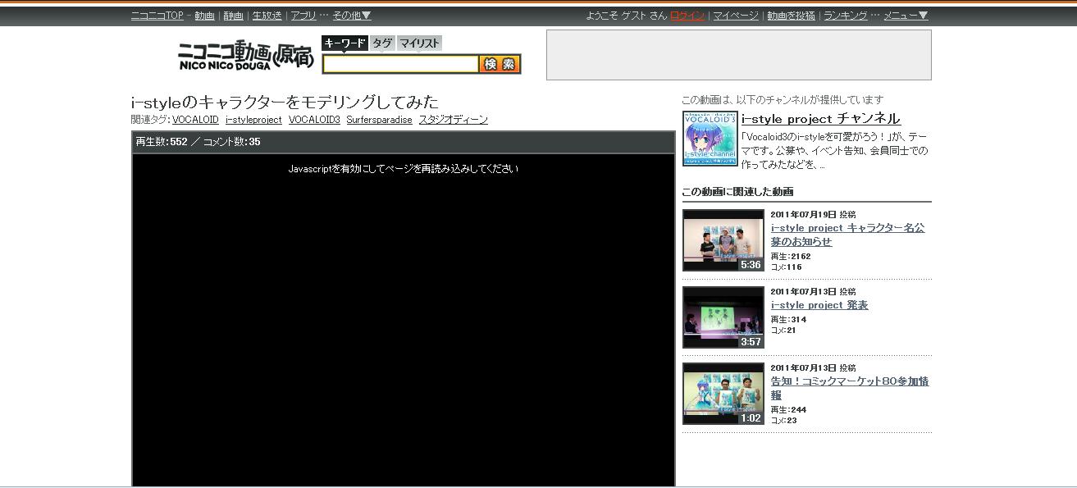The image size is (1077, 488).
Task: Open マイページ link
Action: tap(736, 16)
